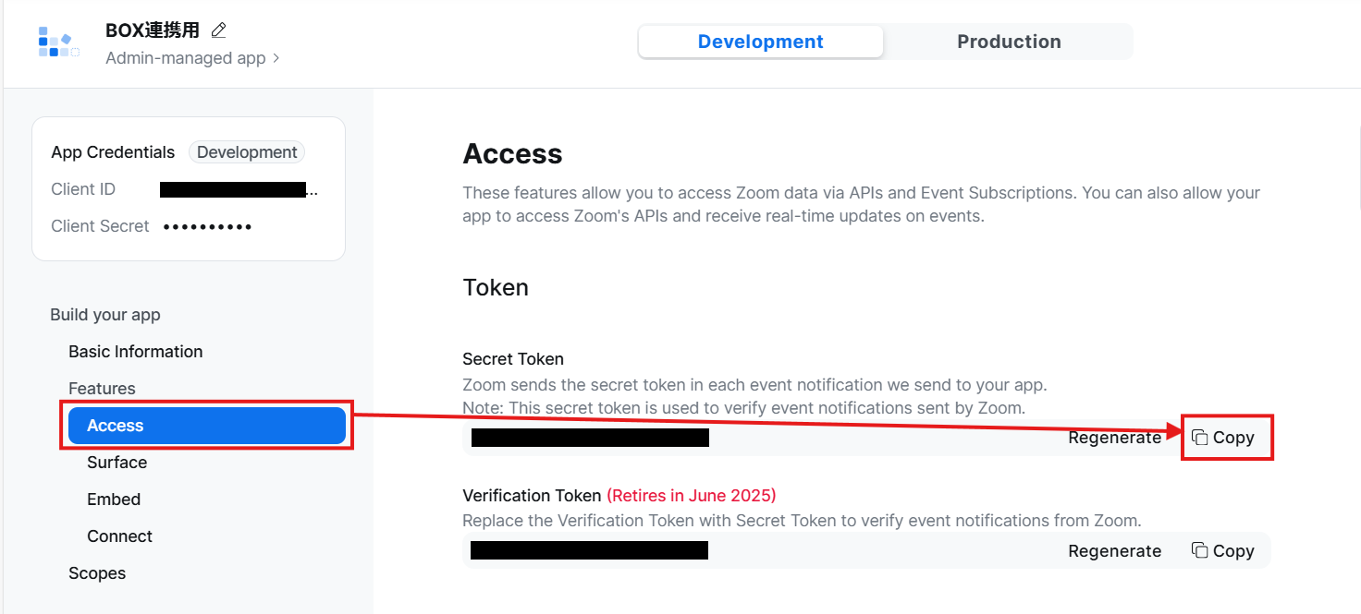Click the pencil edit icon beside BOX連携用

(x=219, y=30)
